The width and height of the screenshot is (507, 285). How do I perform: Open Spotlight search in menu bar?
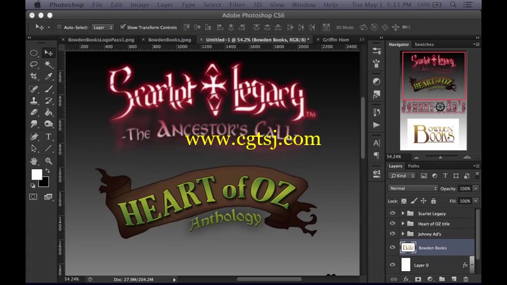(453, 4)
